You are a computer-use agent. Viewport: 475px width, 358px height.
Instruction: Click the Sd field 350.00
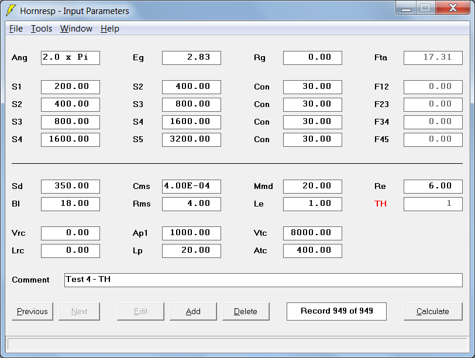70,187
